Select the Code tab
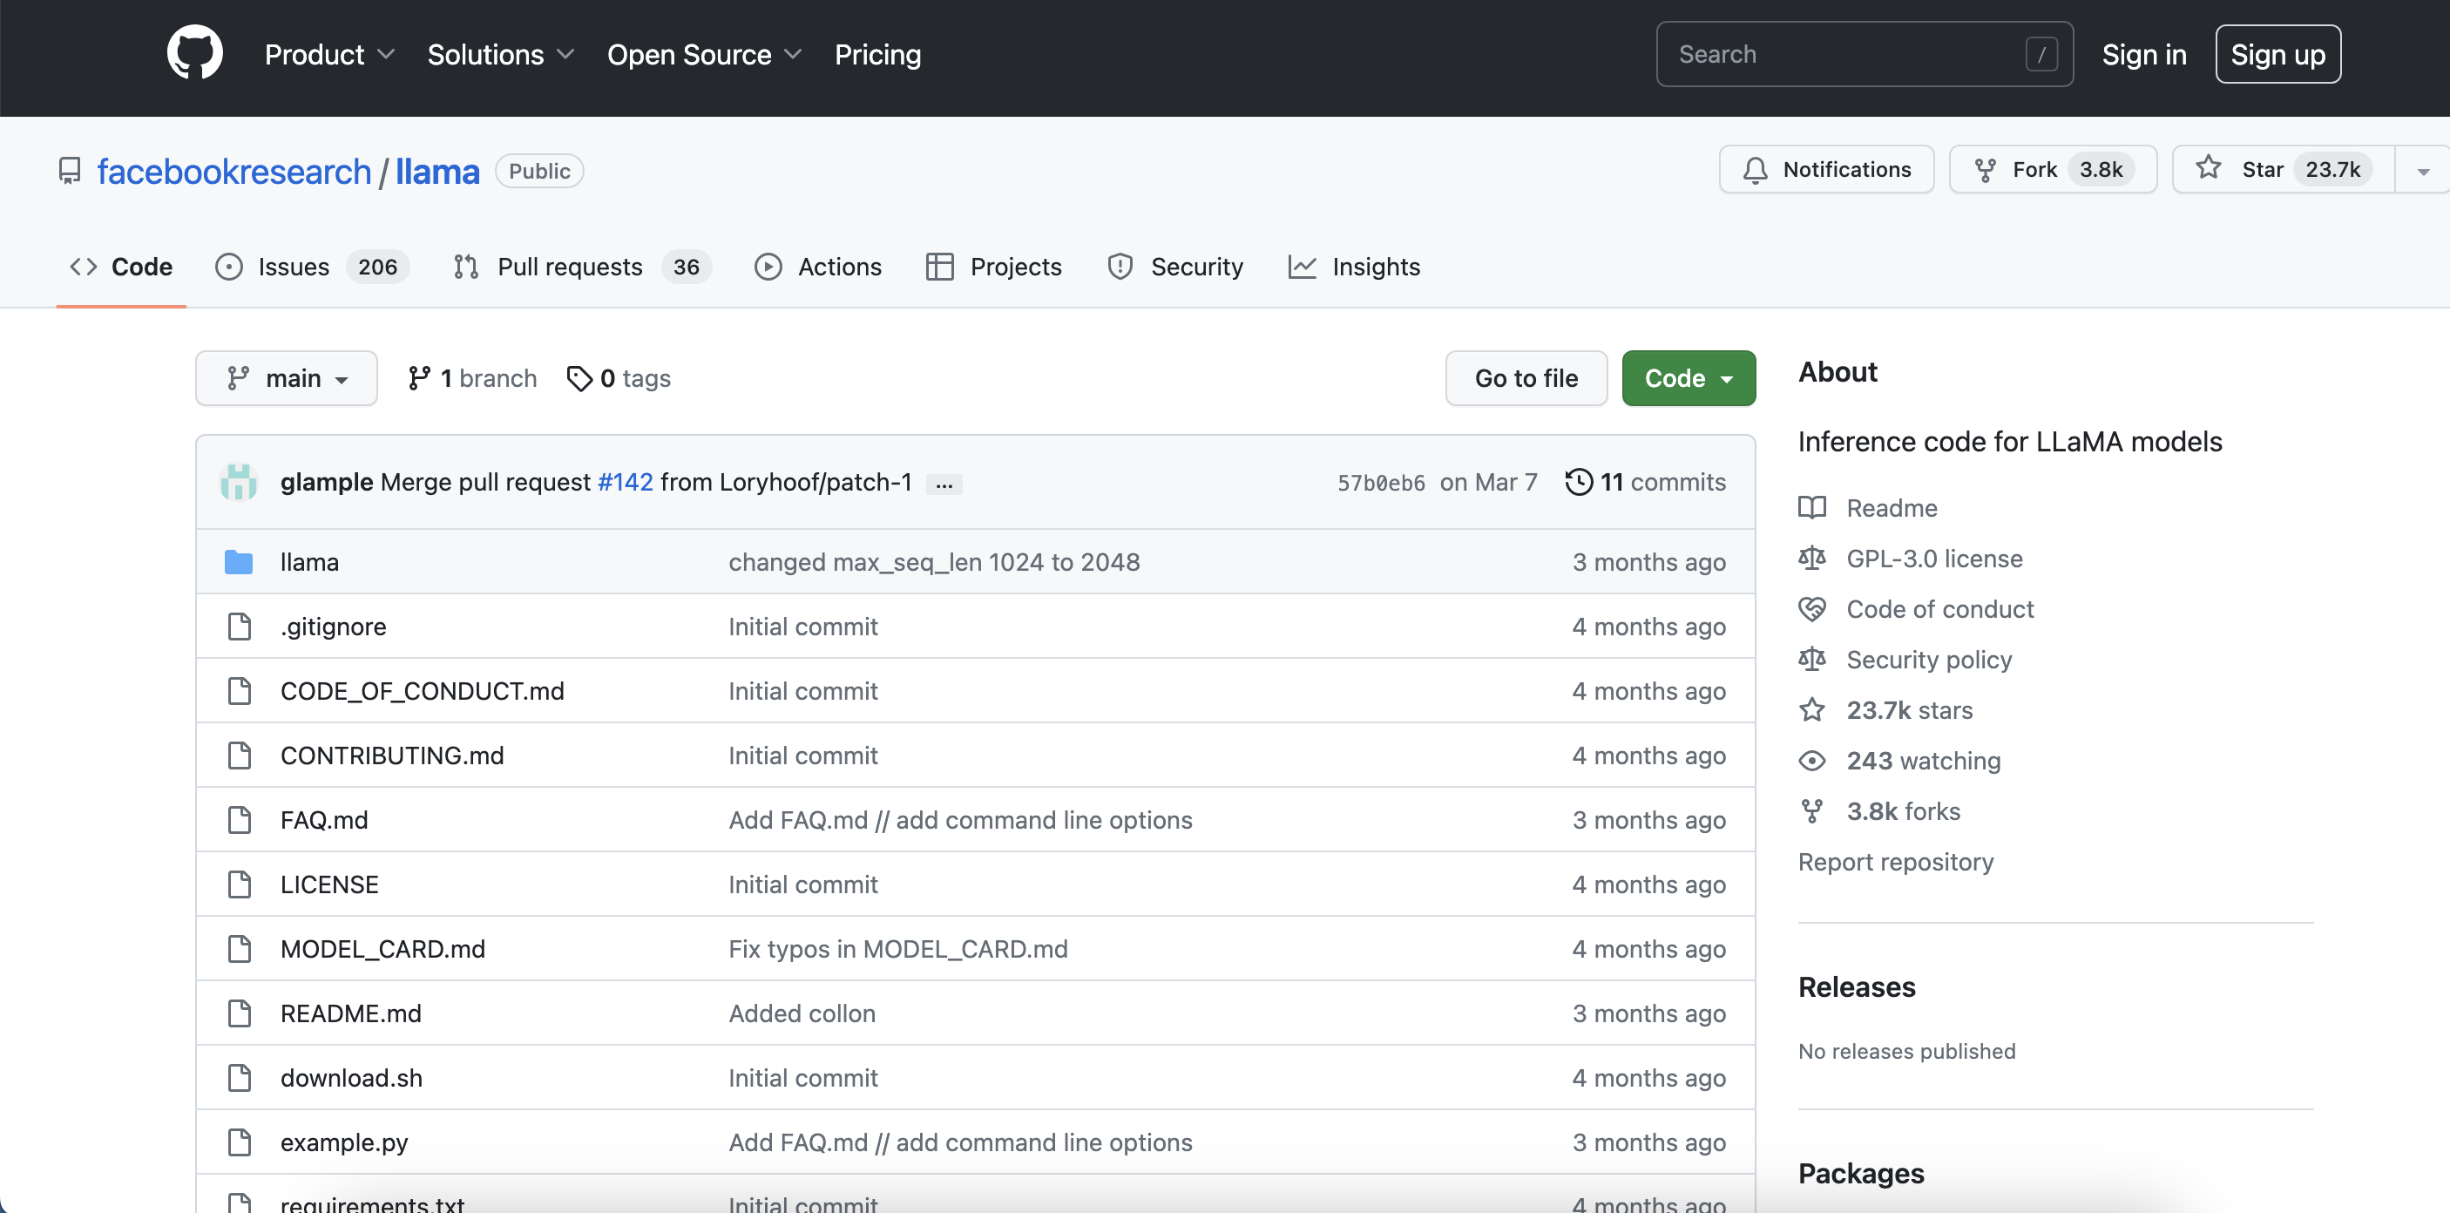 [121, 268]
